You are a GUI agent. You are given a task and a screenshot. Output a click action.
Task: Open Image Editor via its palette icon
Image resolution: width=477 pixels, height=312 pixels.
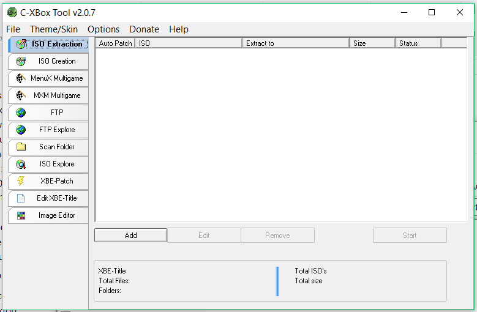21,215
